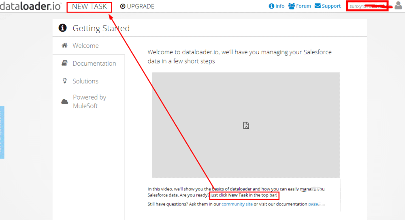Select the Solutions tab
This screenshot has height=220, width=405.
(89, 81)
